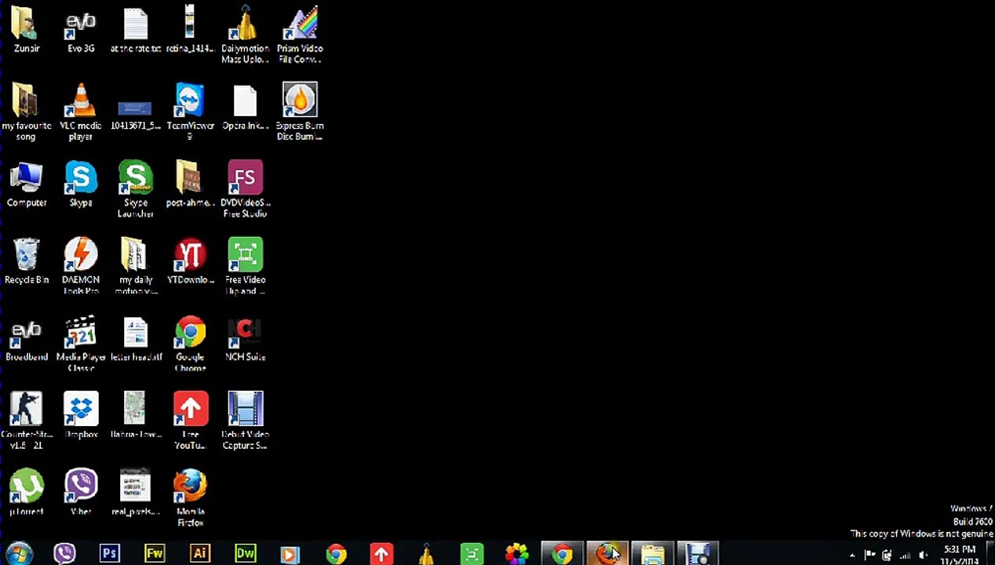
Task: Launch Illustrator from the taskbar
Action: (x=200, y=554)
